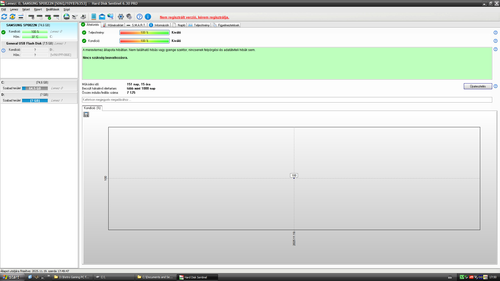Click the registration warning link
The image size is (500, 281).
tap(194, 17)
